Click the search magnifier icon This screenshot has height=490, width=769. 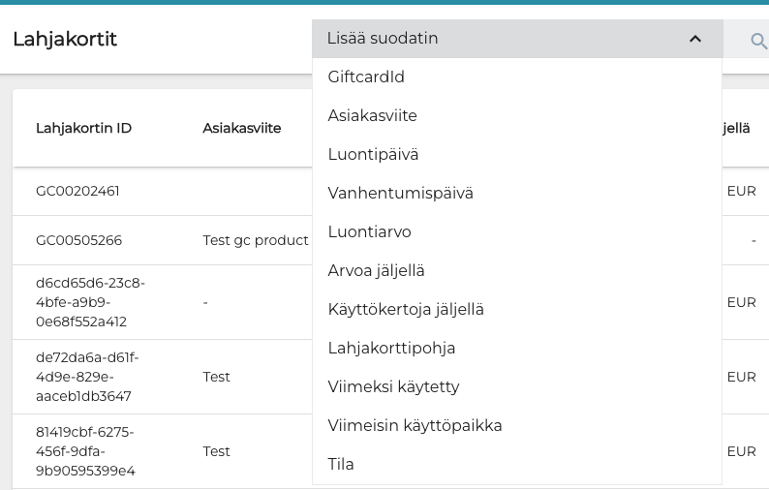[758, 40]
